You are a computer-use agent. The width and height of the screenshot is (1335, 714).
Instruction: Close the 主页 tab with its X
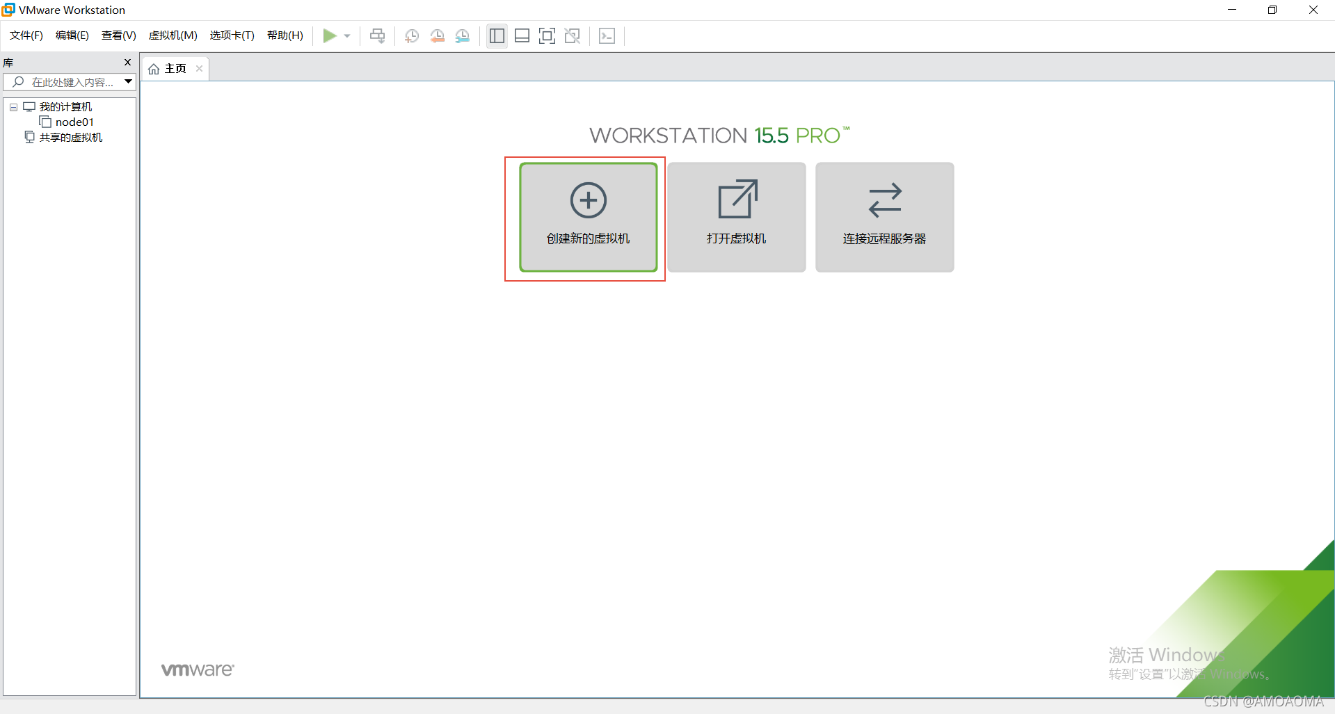click(x=199, y=68)
